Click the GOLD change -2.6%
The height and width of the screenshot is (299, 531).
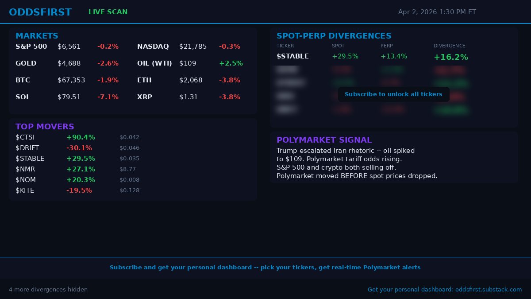click(108, 63)
